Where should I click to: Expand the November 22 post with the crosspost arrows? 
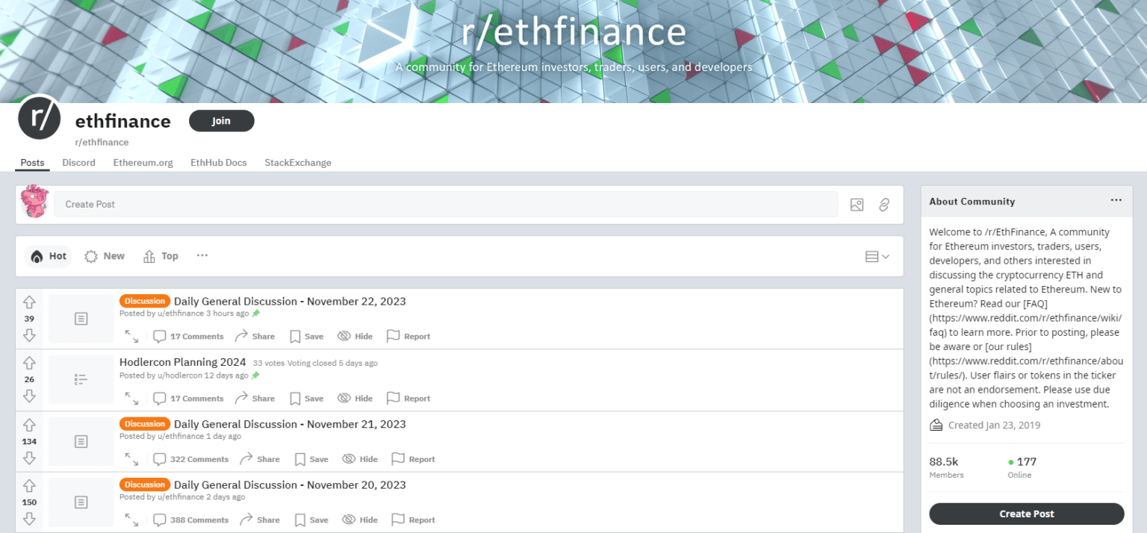point(131,337)
